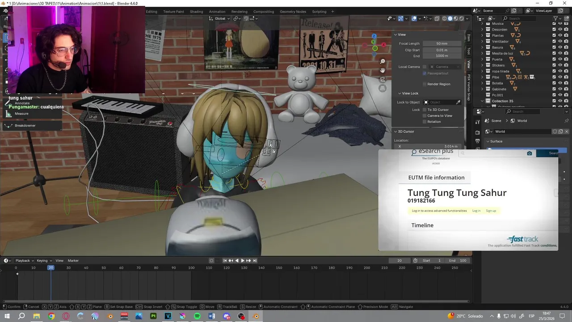Click the eyedropper in Lock to Object
Screen dimensions: 572x322
tap(458, 102)
